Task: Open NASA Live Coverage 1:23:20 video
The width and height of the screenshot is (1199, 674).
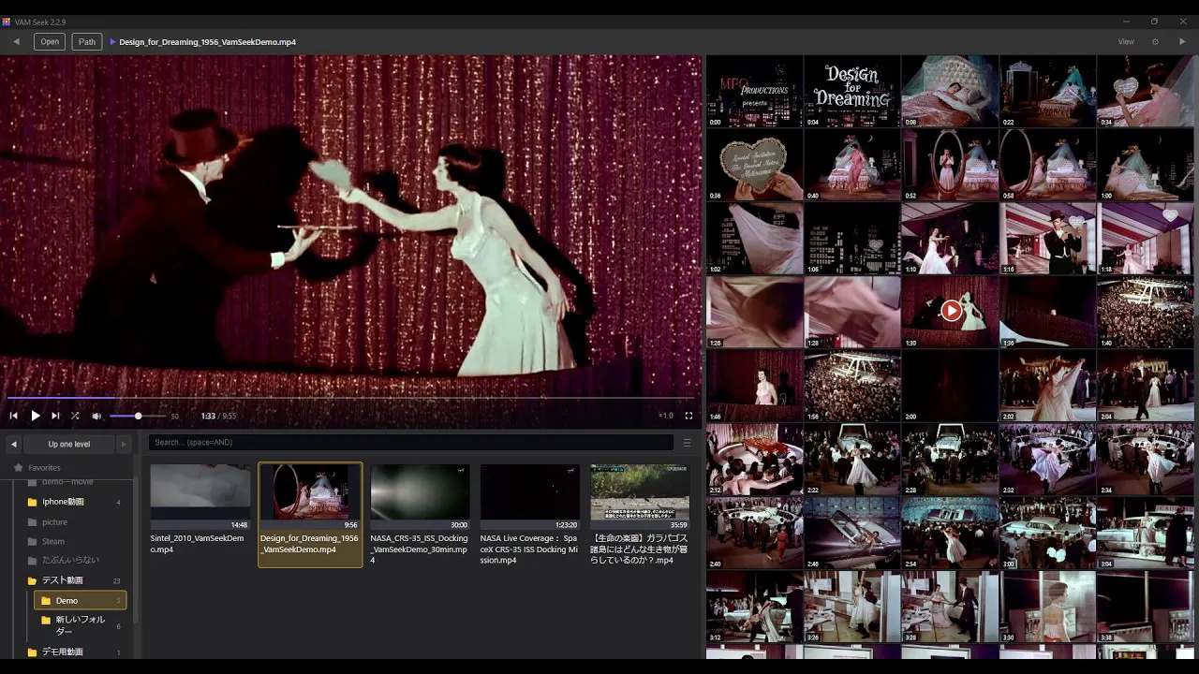Action: click(530, 515)
